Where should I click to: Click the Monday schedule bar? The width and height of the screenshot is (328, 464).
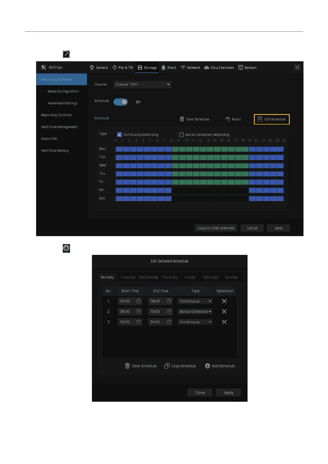point(199,149)
